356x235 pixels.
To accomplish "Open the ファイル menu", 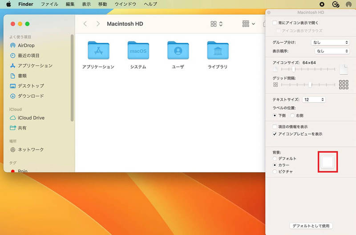I will pyautogui.click(x=49, y=4).
